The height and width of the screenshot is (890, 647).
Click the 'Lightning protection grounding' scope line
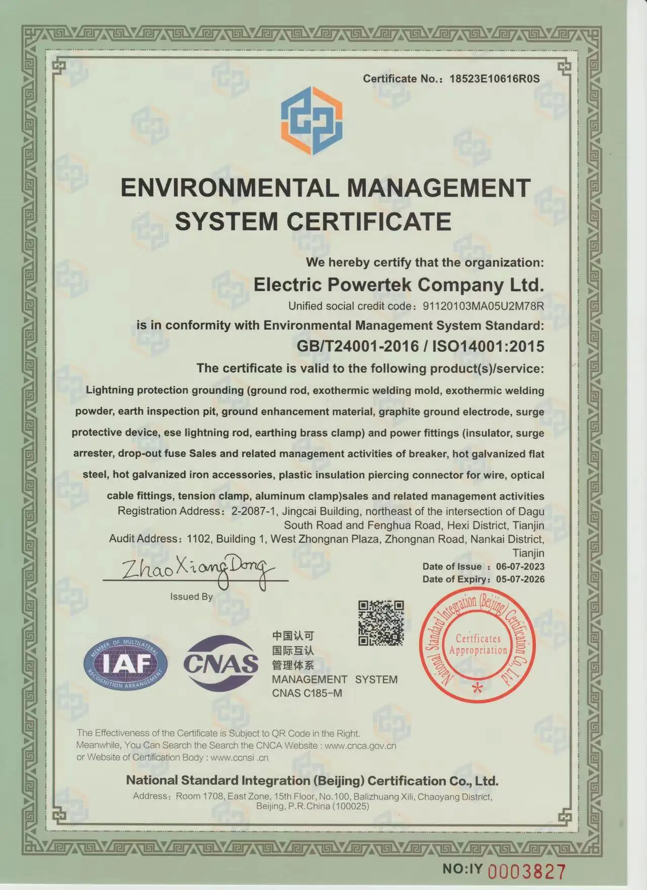(x=315, y=390)
